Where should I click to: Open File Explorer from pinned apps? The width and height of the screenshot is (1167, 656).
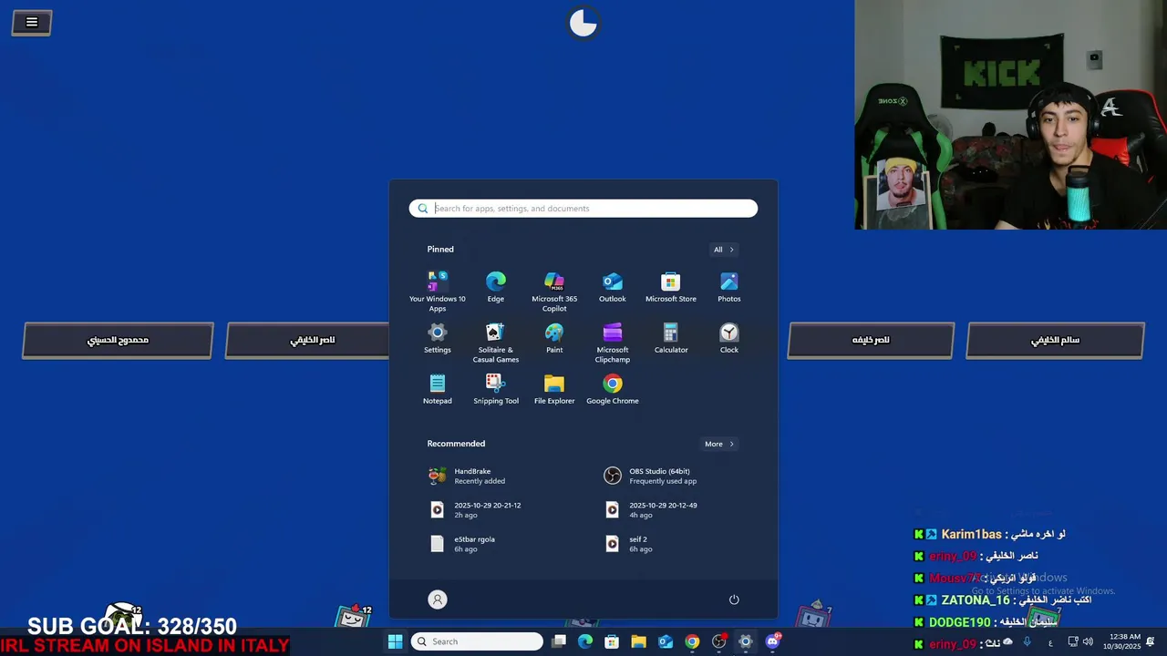point(554,389)
